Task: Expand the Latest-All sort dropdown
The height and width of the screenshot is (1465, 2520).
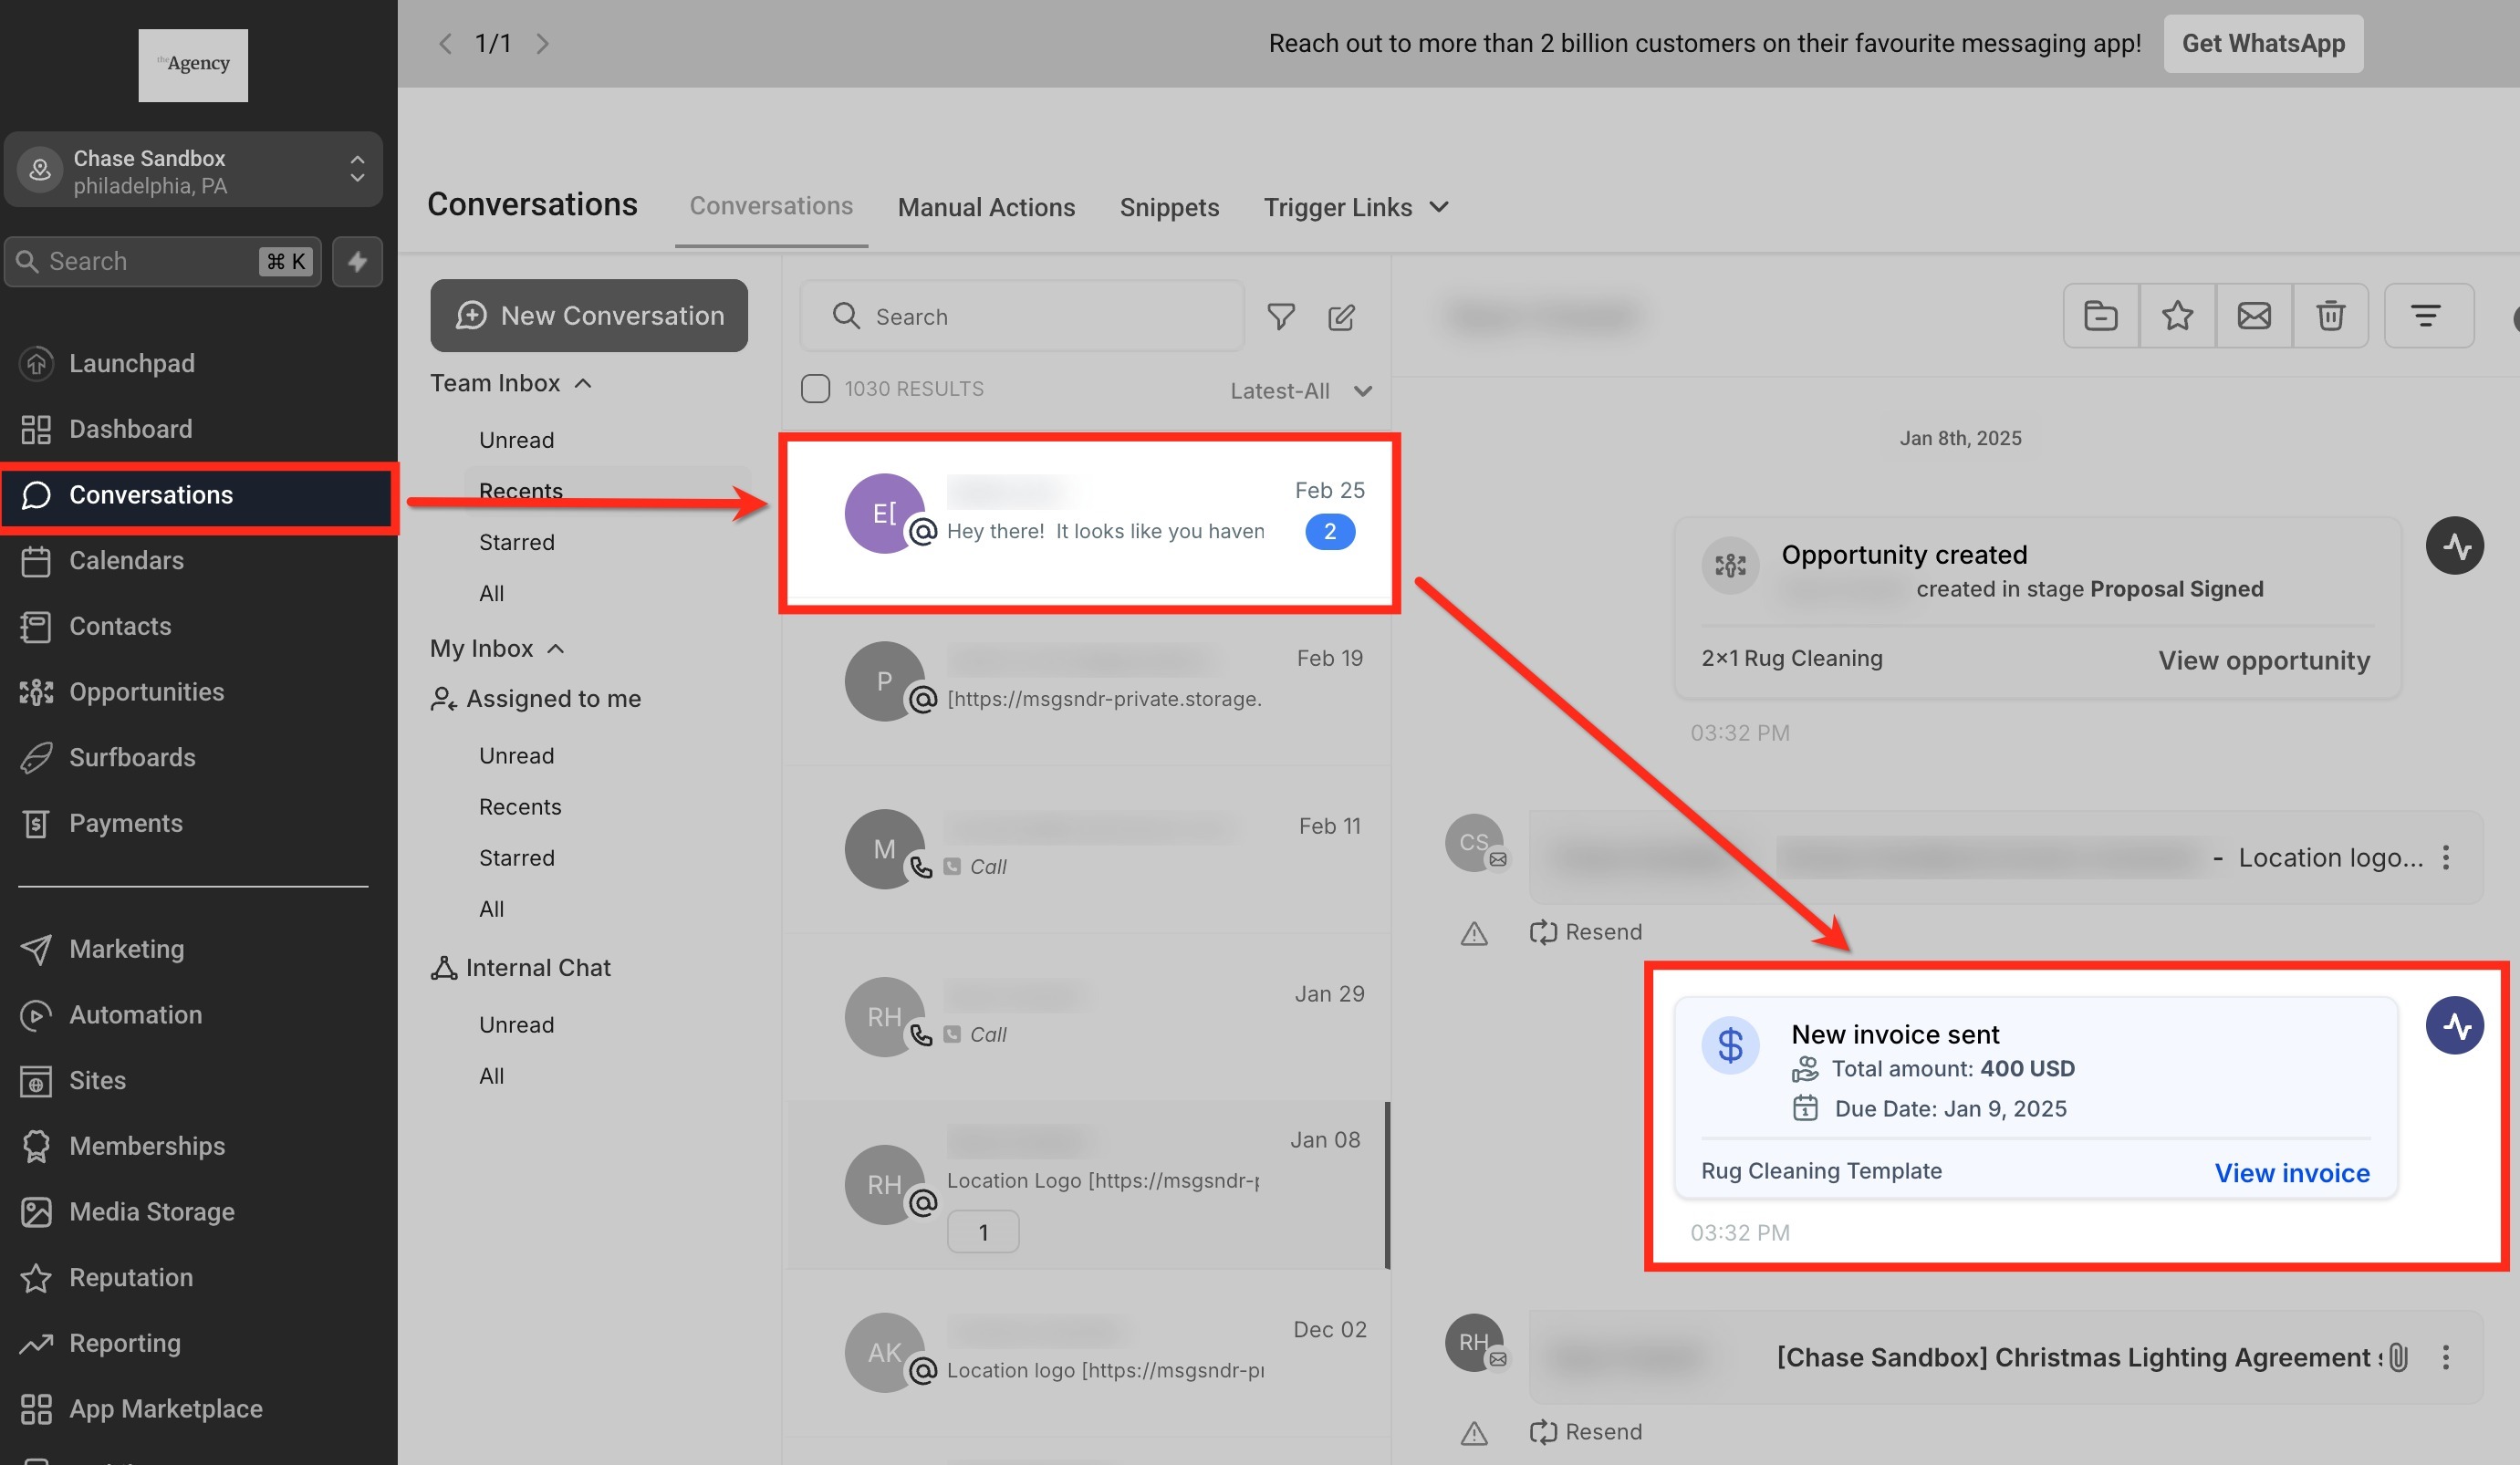Action: [1300, 391]
